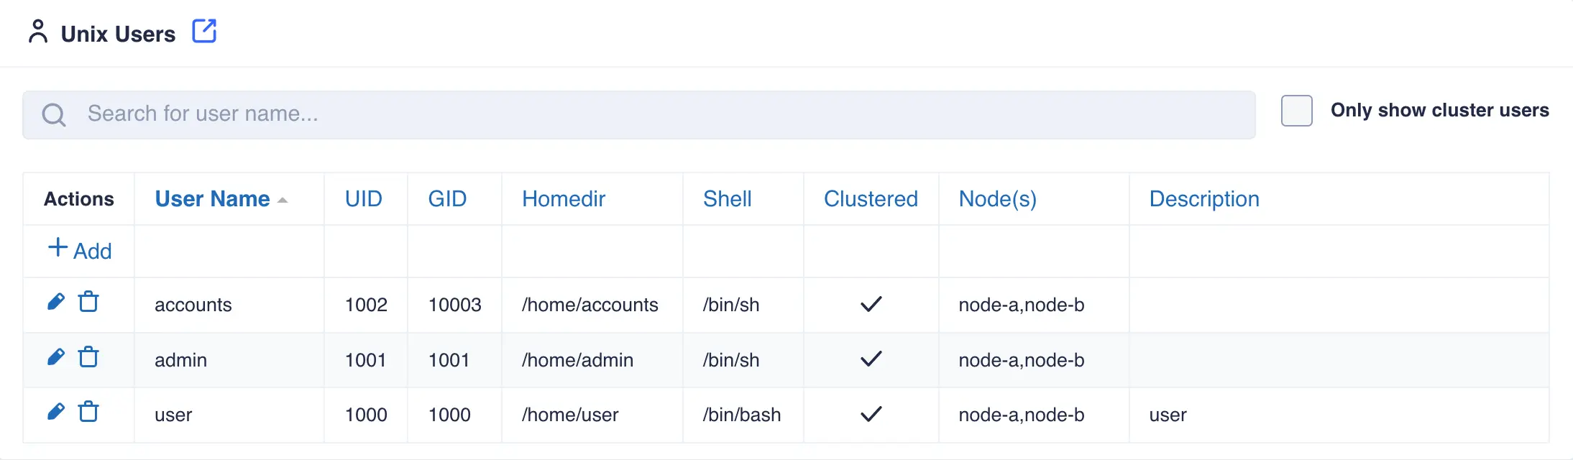The width and height of the screenshot is (1573, 460).
Task: Delete the admin user via trash icon
Action: [88, 356]
